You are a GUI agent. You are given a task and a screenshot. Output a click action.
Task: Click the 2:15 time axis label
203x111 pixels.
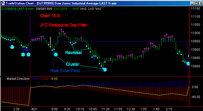pos(169,109)
